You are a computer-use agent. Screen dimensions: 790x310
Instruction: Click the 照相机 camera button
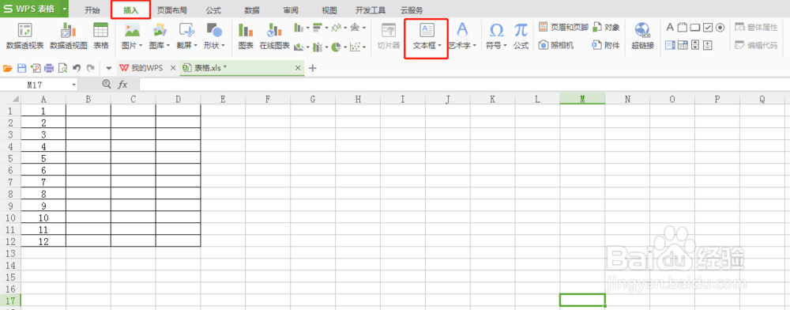555,45
